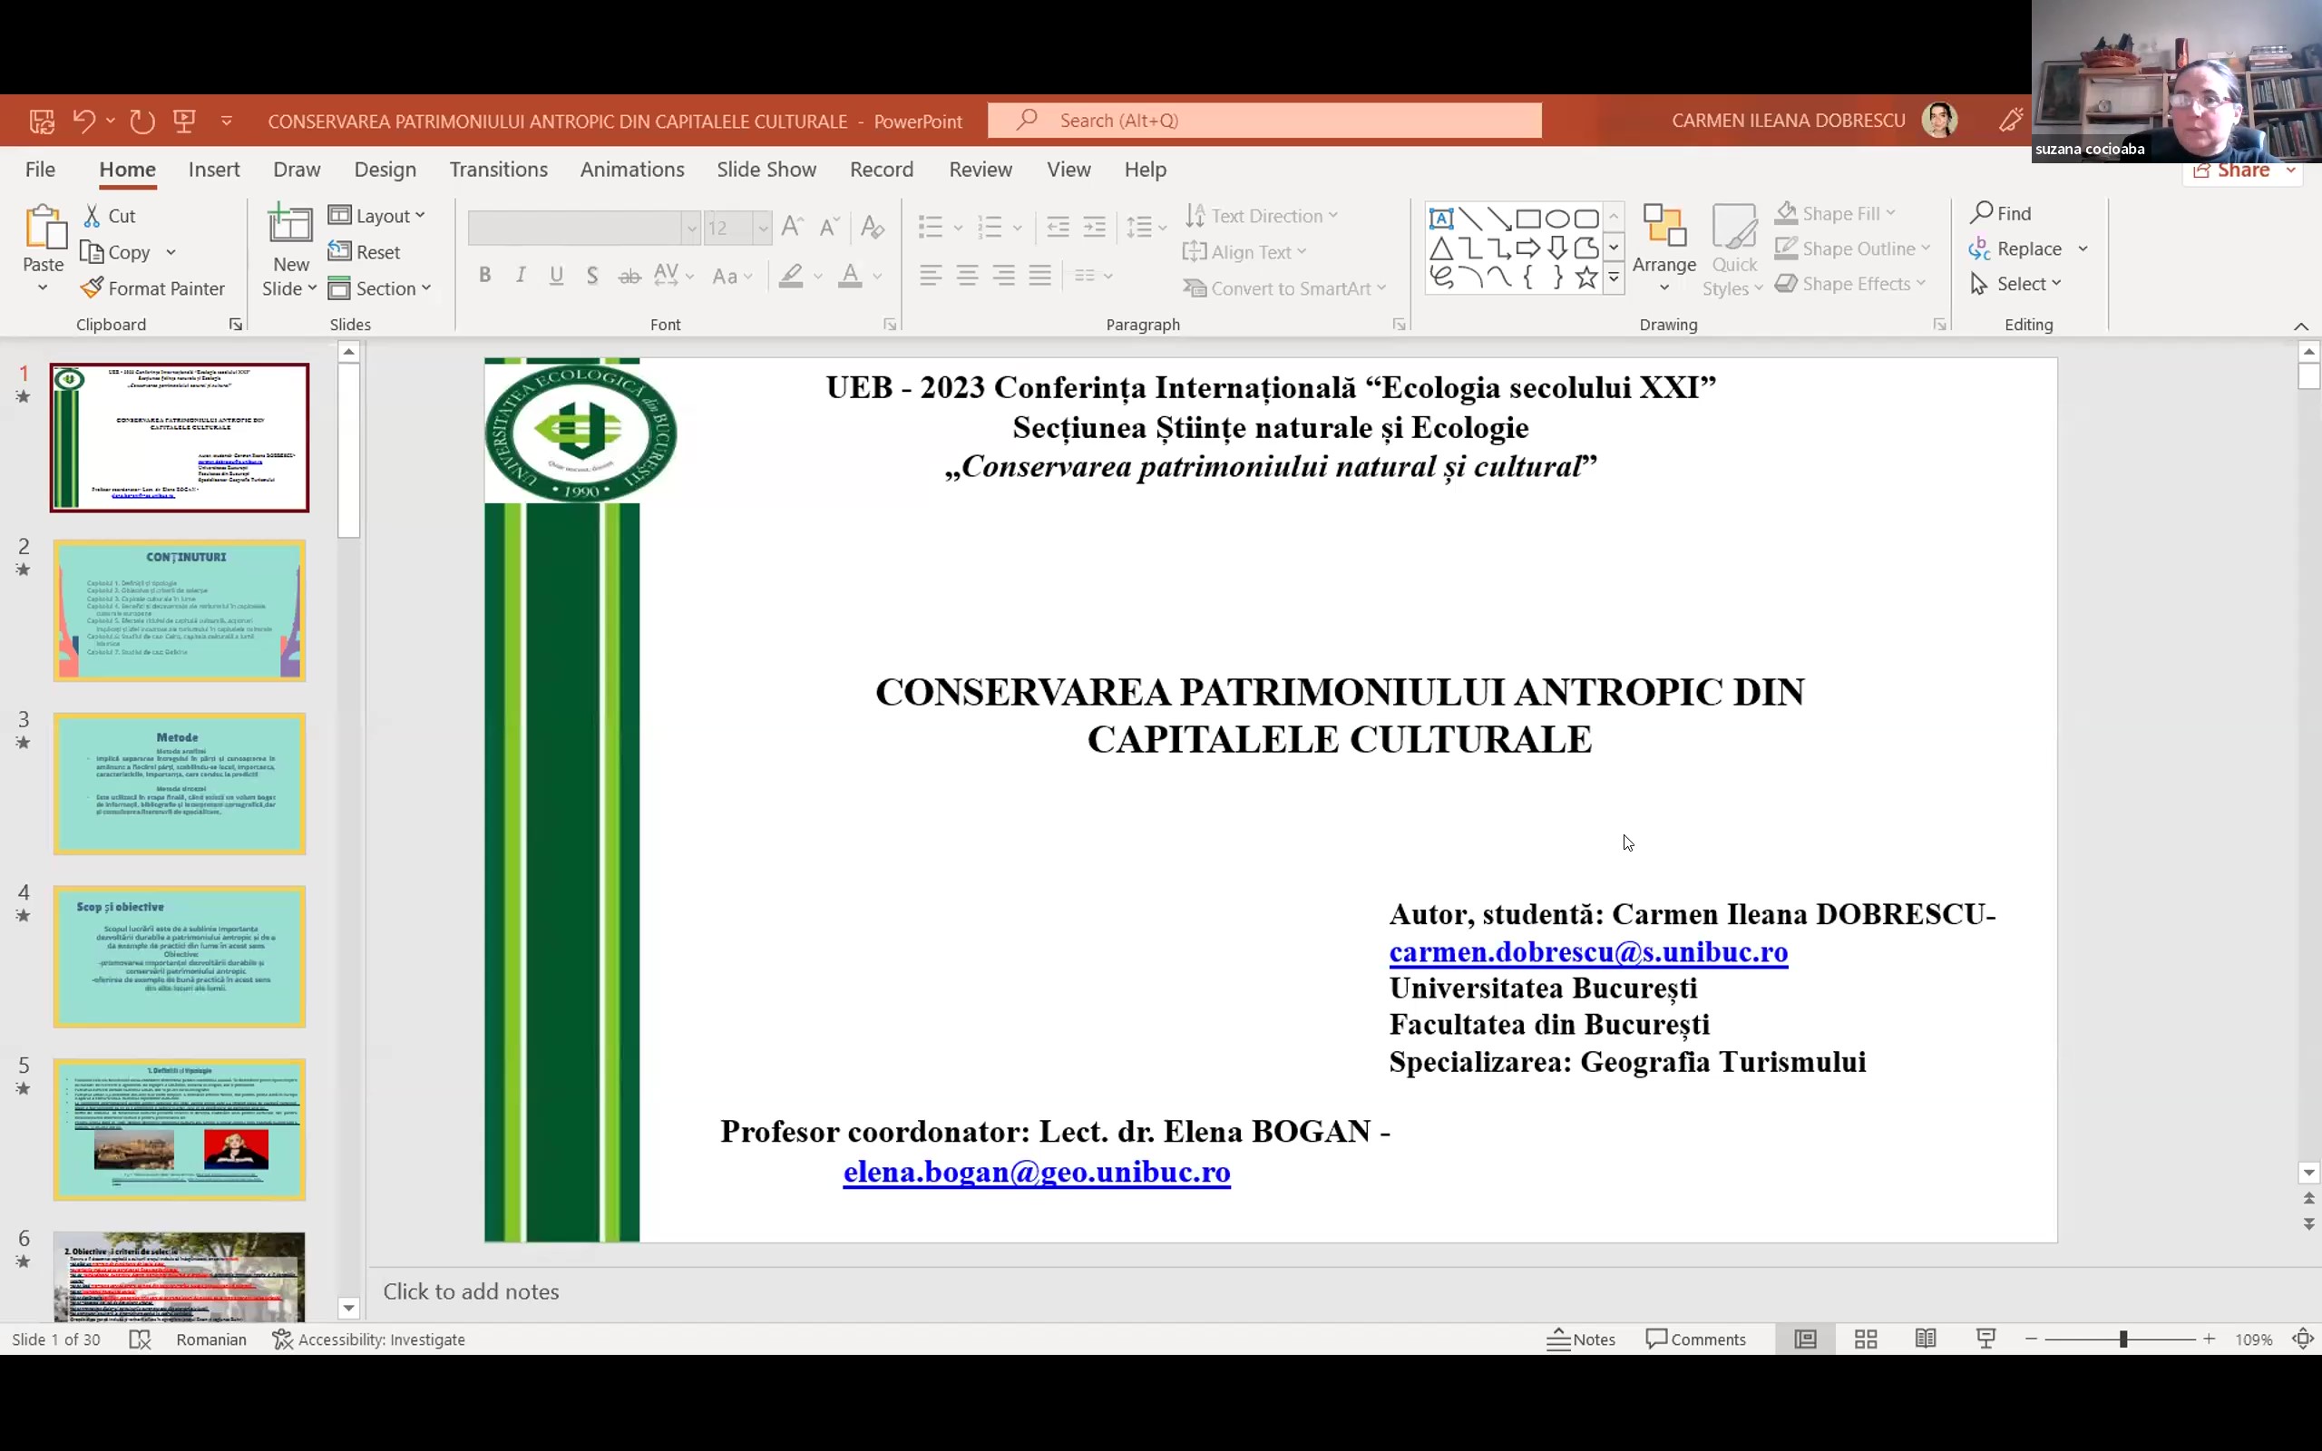This screenshot has height=1451, width=2322.
Task: Click the elena.bogan@geo.unibuc.ro email link
Action: pos(1036,1172)
